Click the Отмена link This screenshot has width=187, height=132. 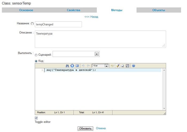click(x=101, y=128)
